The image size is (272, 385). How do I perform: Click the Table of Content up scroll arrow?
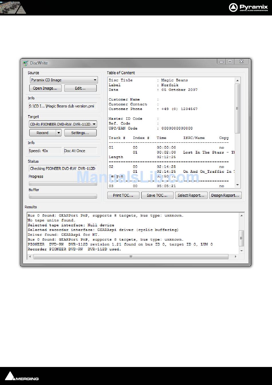pyautogui.click(x=238, y=80)
